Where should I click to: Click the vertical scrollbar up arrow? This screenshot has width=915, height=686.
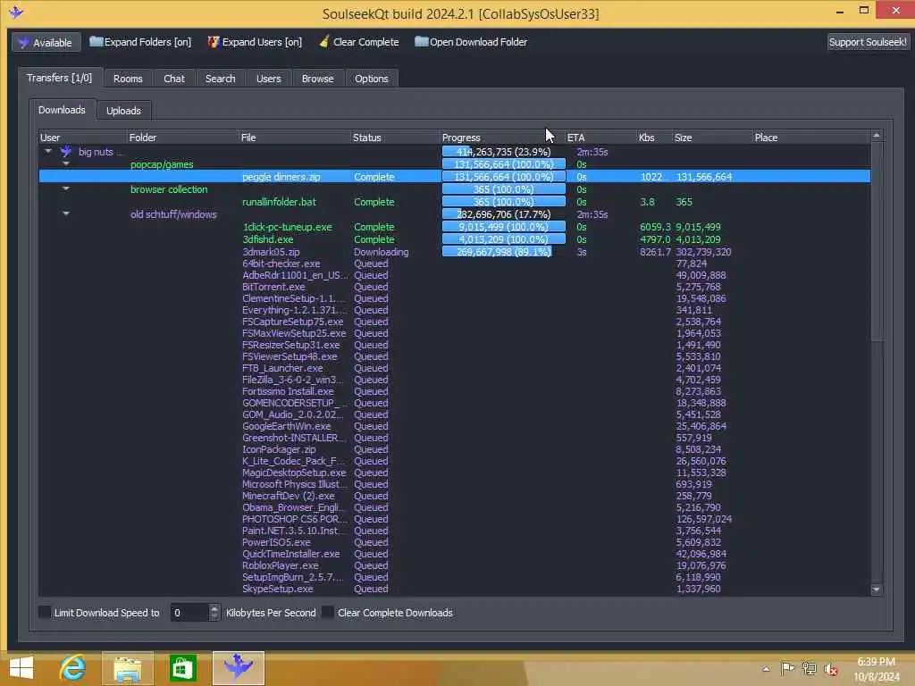click(x=876, y=136)
